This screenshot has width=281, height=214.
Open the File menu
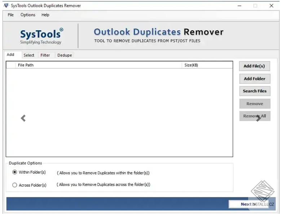point(10,15)
